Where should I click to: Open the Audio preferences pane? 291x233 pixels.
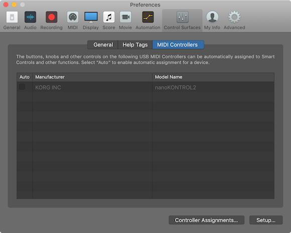(x=30, y=20)
